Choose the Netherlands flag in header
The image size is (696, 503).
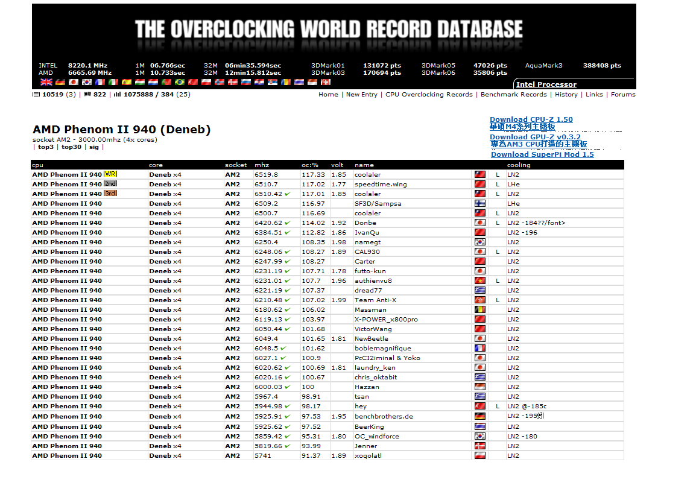click(153, 82)
